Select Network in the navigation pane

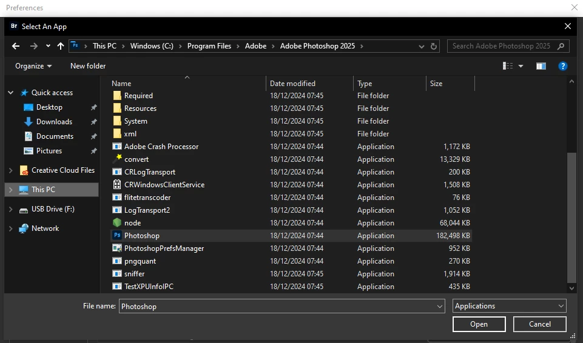(45, 228)
